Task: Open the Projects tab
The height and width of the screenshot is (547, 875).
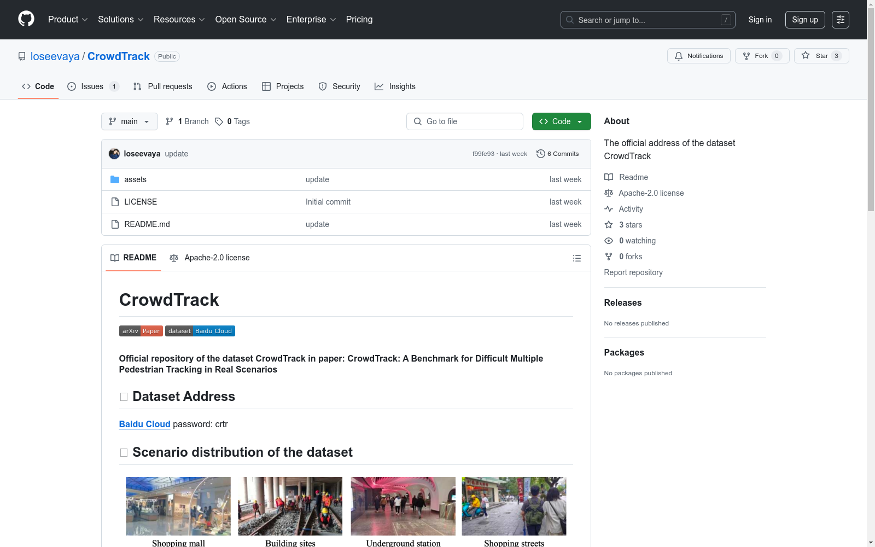Action: pos(283,86)
